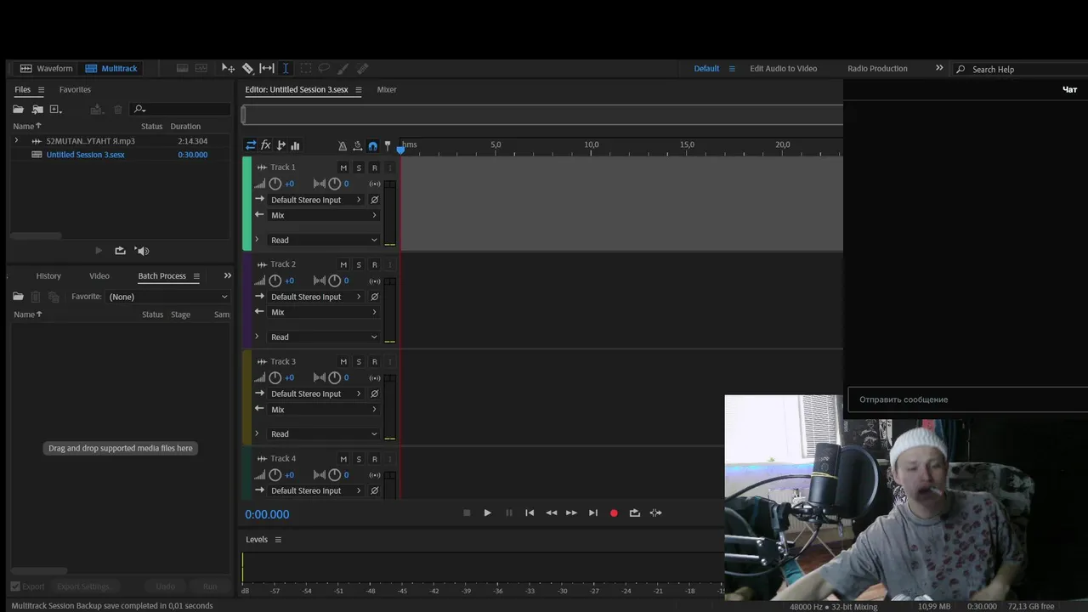Open Track 1 Mix output dropdown

323,215
